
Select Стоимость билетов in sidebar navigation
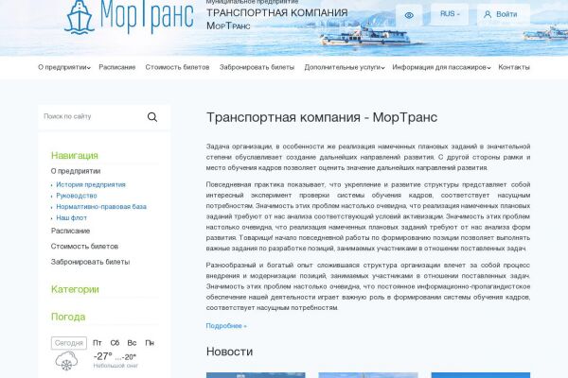pyautogui.click(x=84, y=247)
